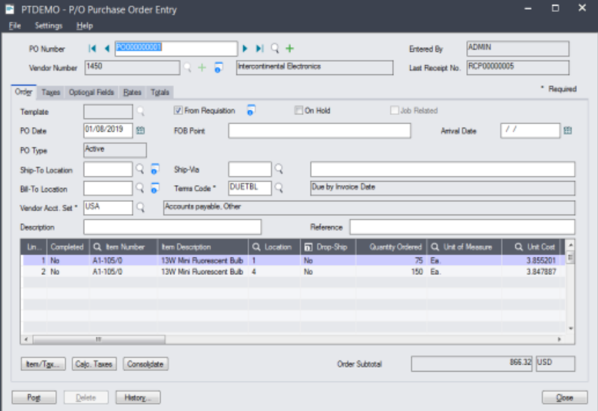Open Vendor Number finder magnifier
598x411 pixels.
pyautogui.click(x=187, y=68)
